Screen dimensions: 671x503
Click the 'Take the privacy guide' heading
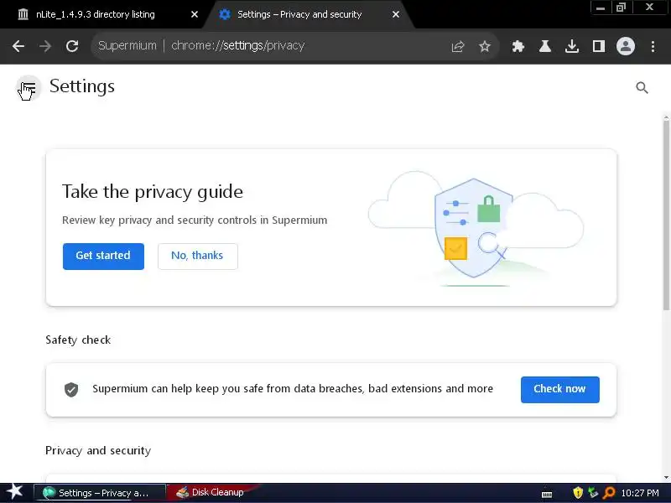(x=153, y=192)
